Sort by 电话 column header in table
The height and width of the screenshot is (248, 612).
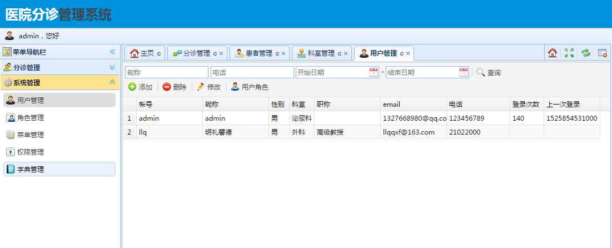point(479,105)
